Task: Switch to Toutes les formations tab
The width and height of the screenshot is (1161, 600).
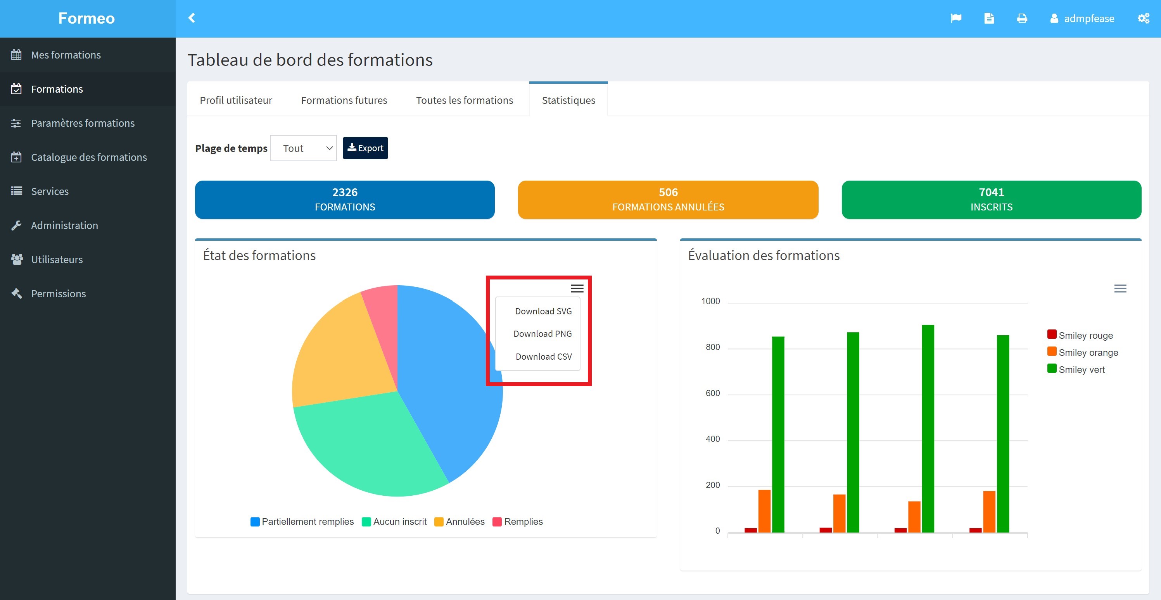Action: (464, 100)
